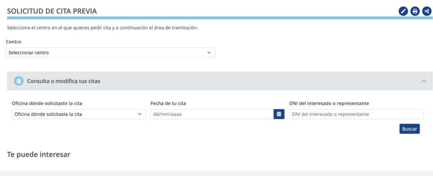Click the printer icon to print page
Viewport: 433px width, 176px height.
tap(415, 11)
